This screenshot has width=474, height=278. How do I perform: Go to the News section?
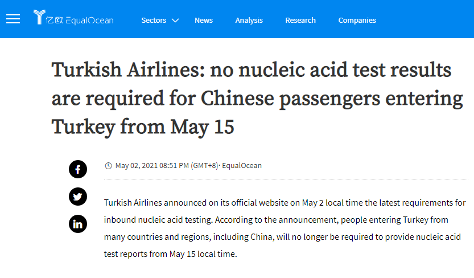[204, 20]
